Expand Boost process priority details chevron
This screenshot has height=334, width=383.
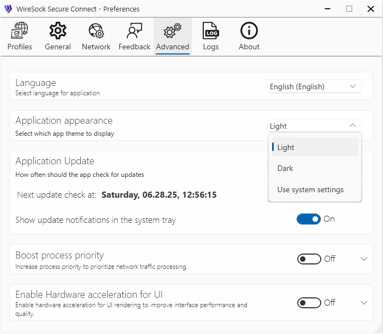click(x=364, y=259)
